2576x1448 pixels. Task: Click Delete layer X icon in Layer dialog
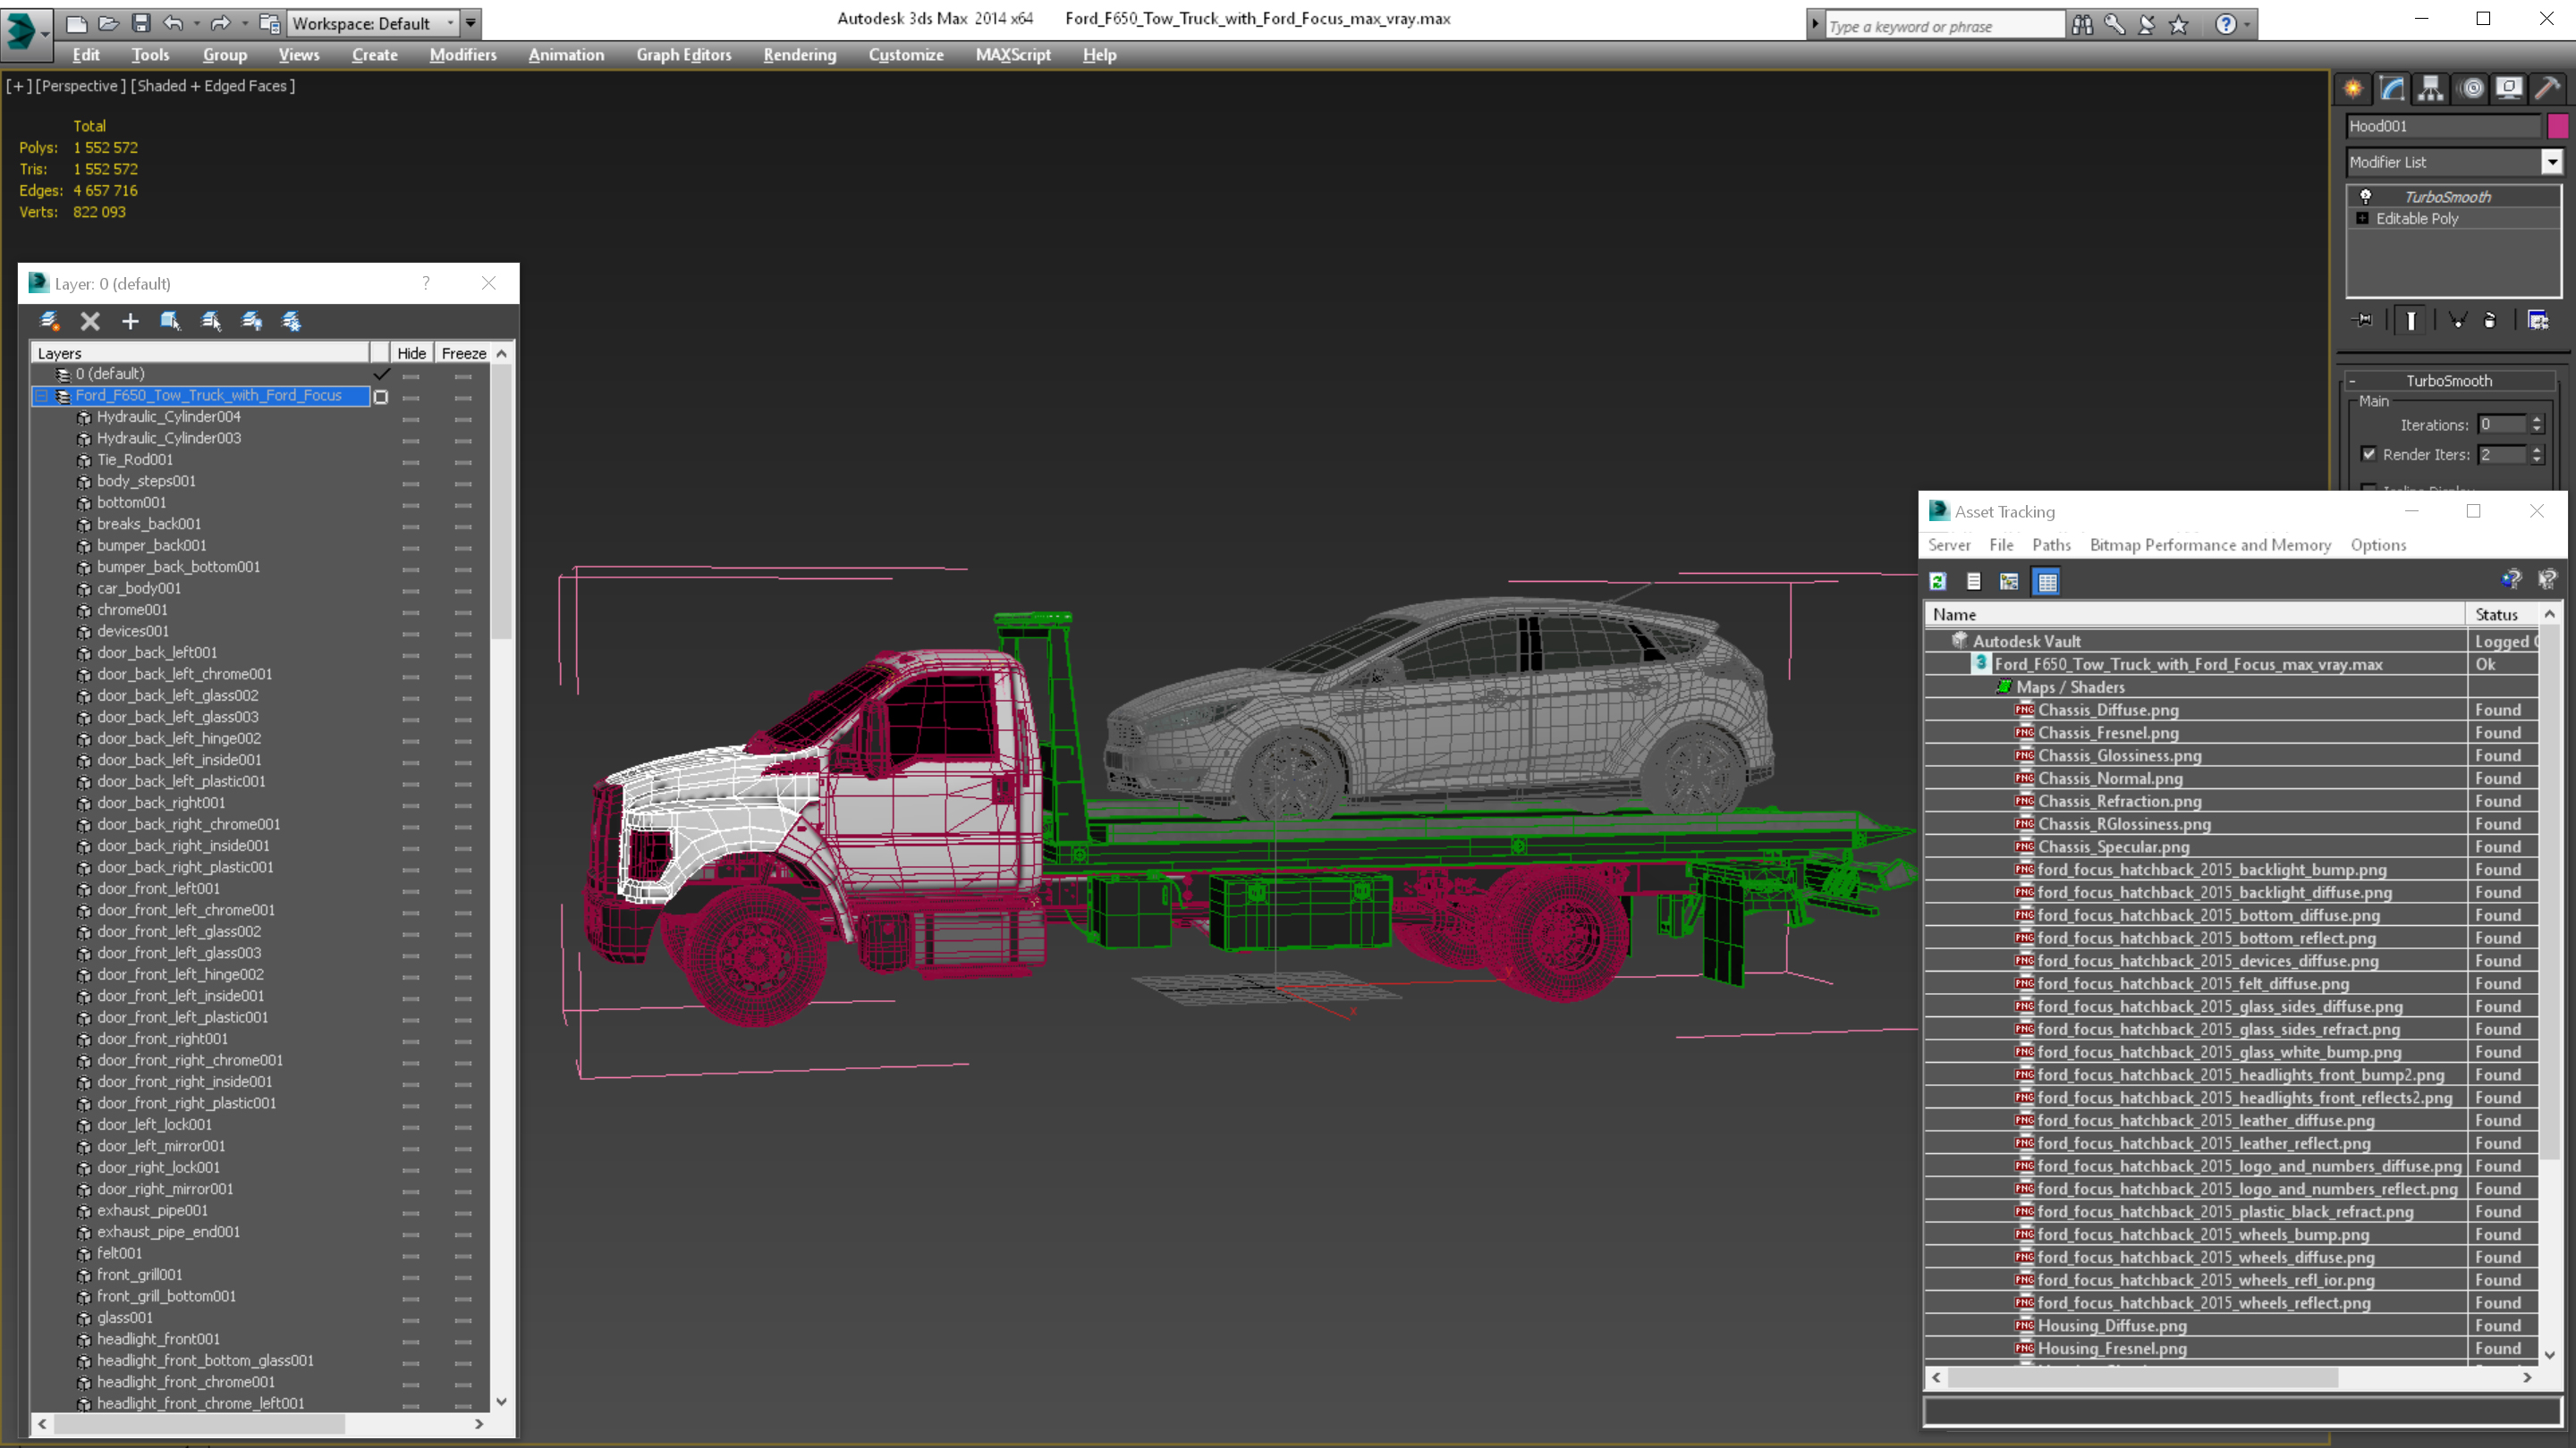tap(90, 321)
